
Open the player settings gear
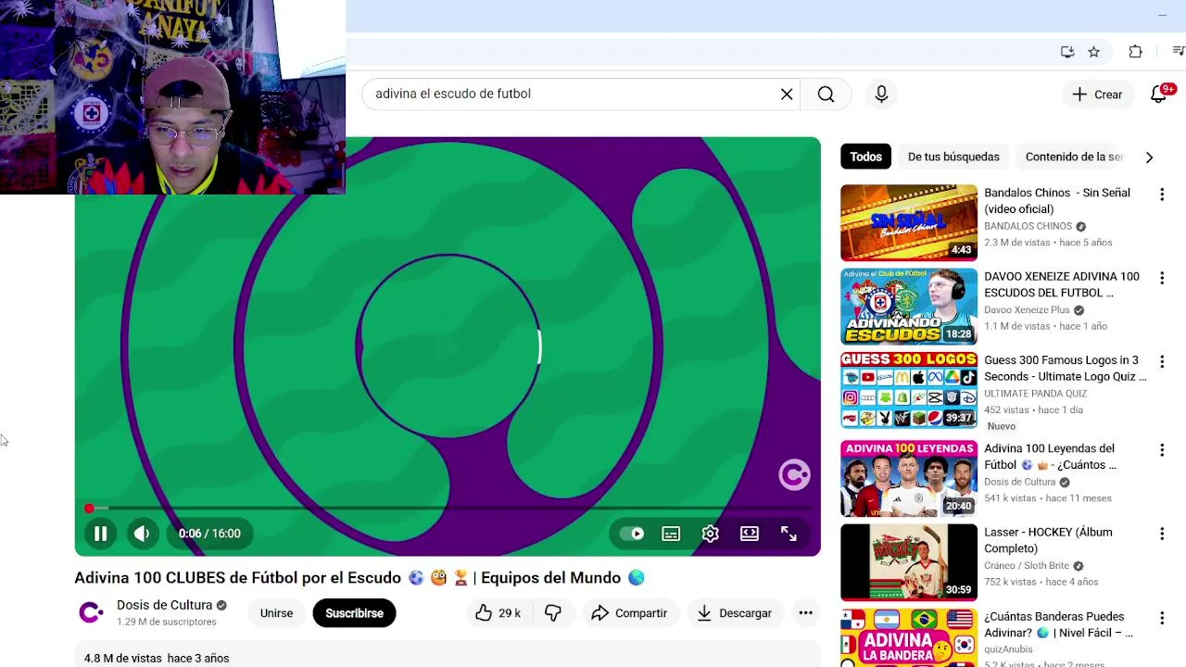(x=710, y=534)
